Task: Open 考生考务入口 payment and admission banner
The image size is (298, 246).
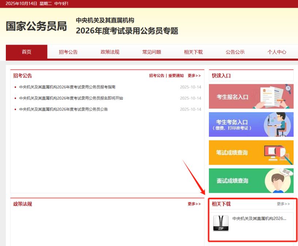Action: [251, 124]
